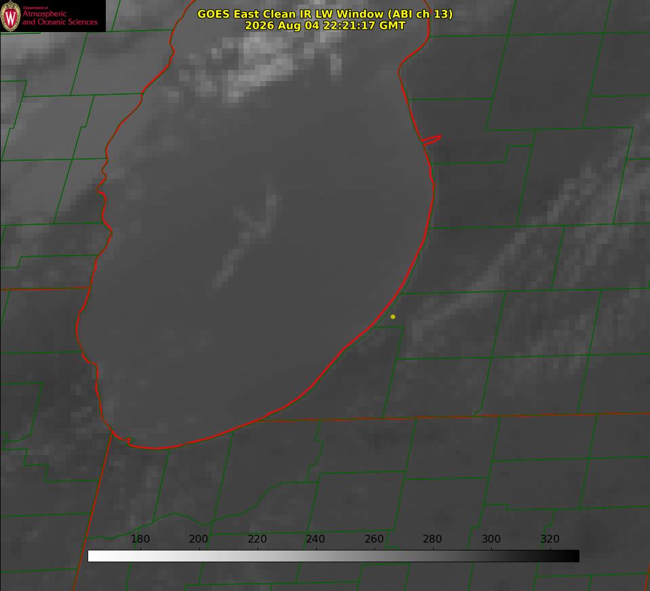This screenshot has height=591, width=650.
Task: Click the 280 colorbar tick label
Action: [432, 539]
